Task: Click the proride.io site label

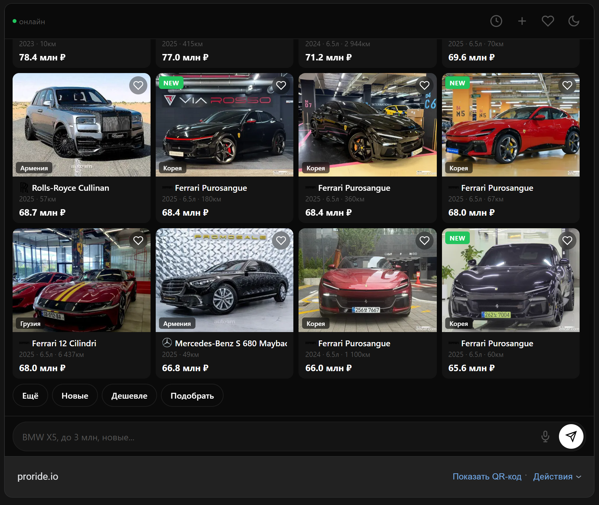Action: (x=38, y=476)
